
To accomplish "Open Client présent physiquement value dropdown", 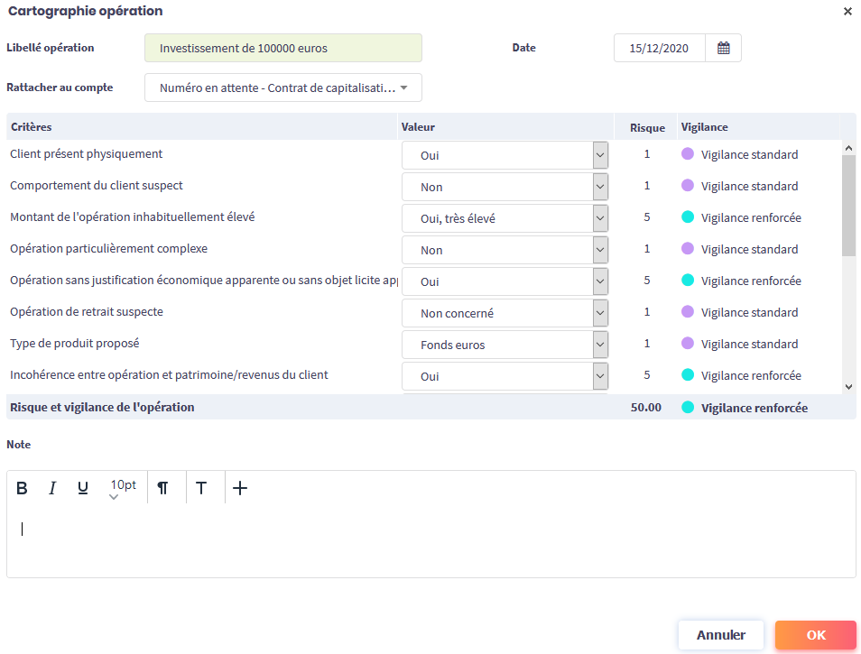I will [505, 155].
